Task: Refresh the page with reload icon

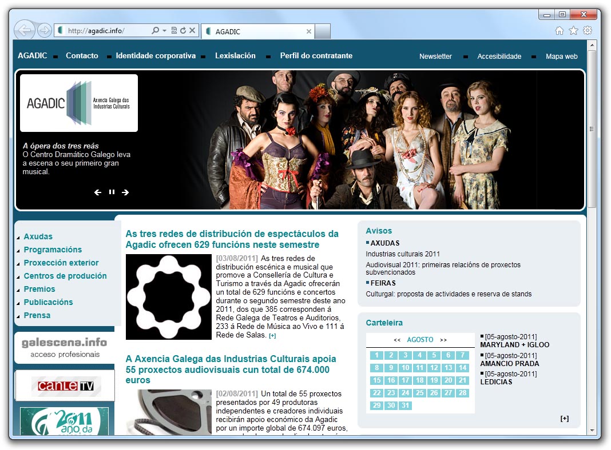Action: tap(183, 30)
